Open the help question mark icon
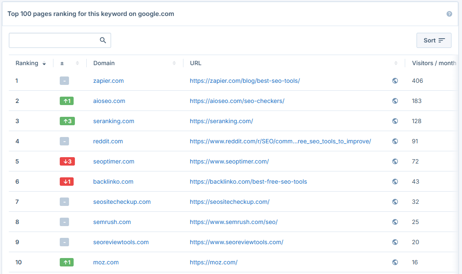This screenshot has height=274, width=462. [449, 14]
